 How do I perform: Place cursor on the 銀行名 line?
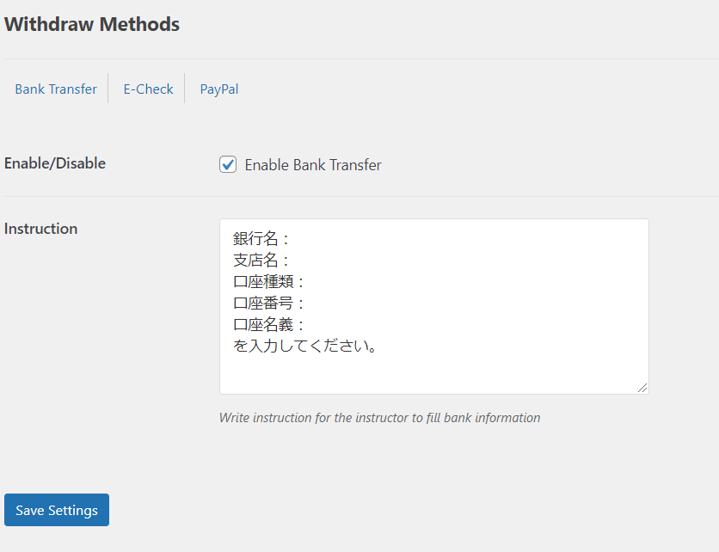pyautogui.click(x=262, y=239)
